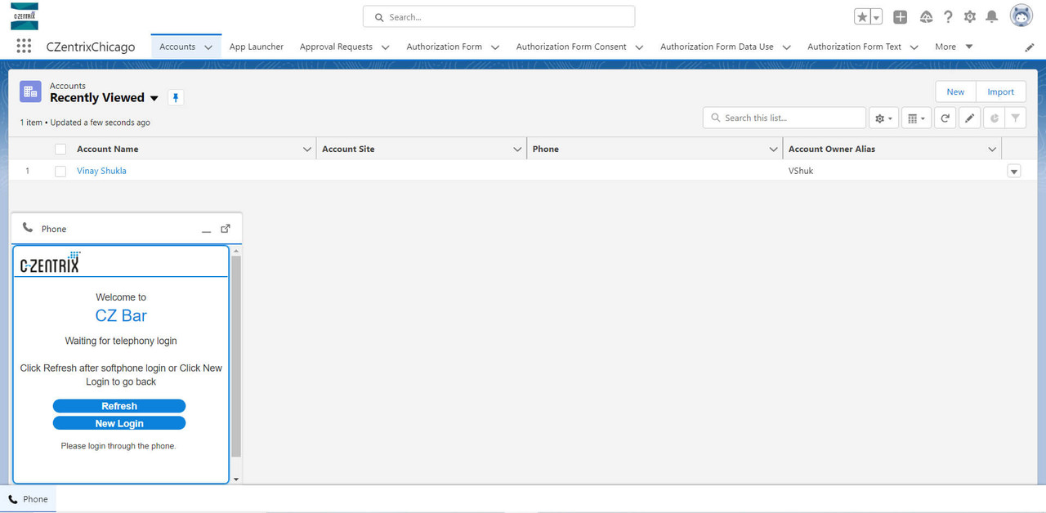1046x513 pixels.
Task: Open Phone column menu arrow
Action: point(773,149)
